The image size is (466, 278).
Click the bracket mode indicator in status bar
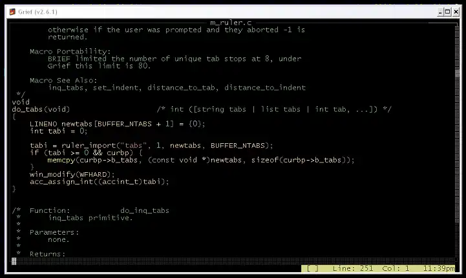pyautogui.click(x=312, y=268)
